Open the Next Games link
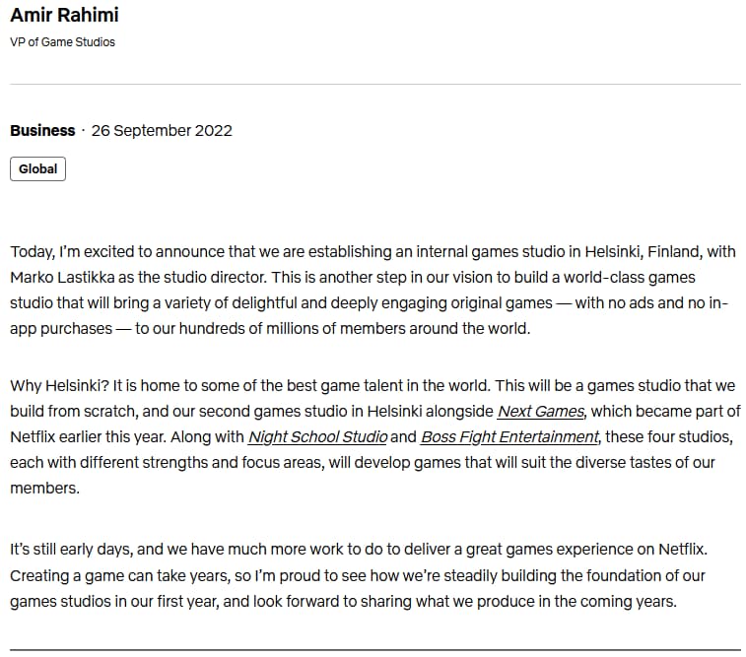746x657 pixels. tap(540, 411)
